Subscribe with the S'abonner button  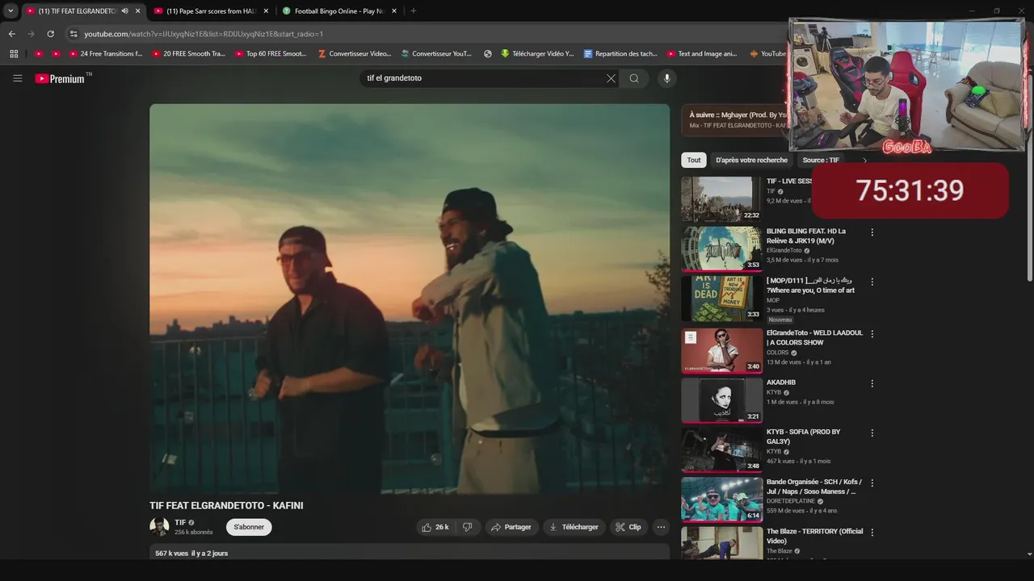click(249, 527)
